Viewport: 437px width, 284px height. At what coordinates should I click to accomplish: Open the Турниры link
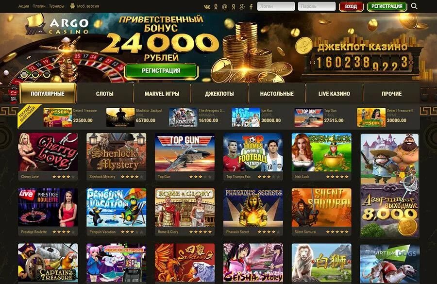coord(56,6)
